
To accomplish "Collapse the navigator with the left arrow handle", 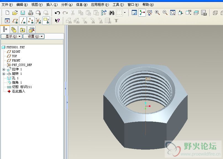I will 65,89.
